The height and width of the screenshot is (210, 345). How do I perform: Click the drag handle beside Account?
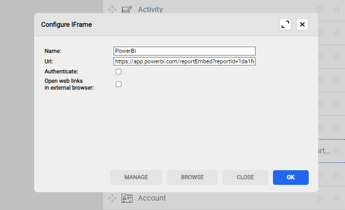pos(111,198)
